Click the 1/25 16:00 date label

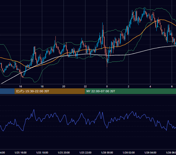(x=20, y=153)
